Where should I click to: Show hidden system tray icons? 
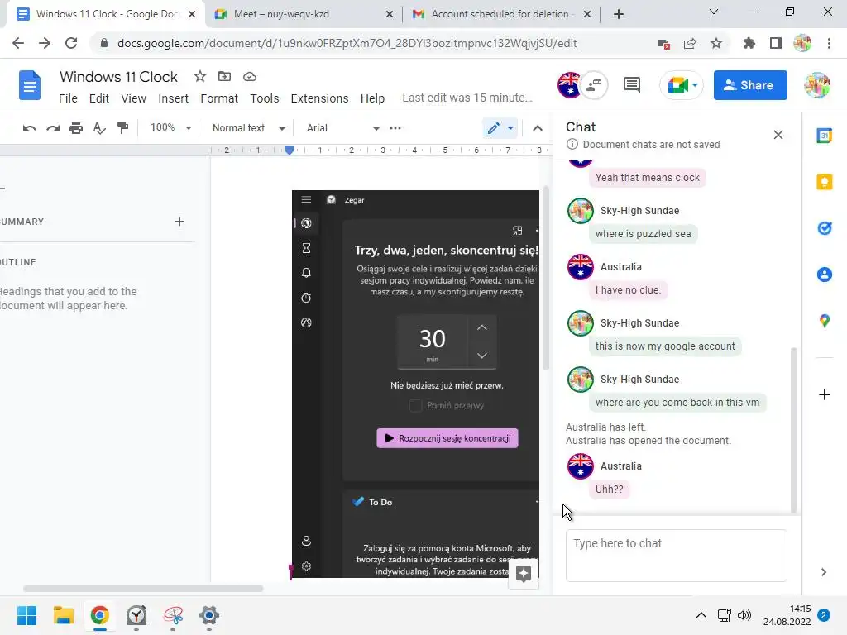pos(701,615)
